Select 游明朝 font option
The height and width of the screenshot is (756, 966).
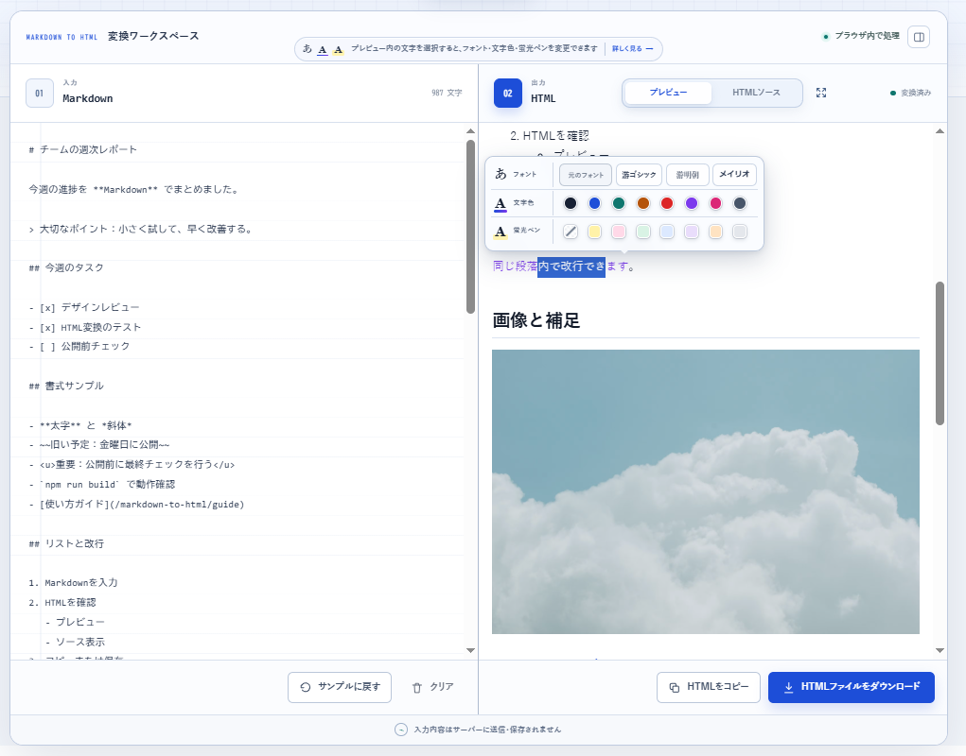point(688,175)
